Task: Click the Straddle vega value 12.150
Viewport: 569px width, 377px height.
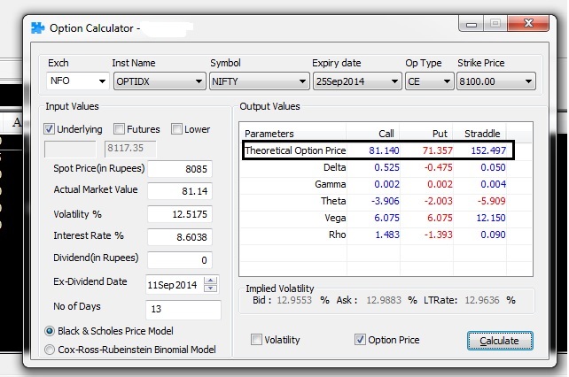Action: (491, 218)
